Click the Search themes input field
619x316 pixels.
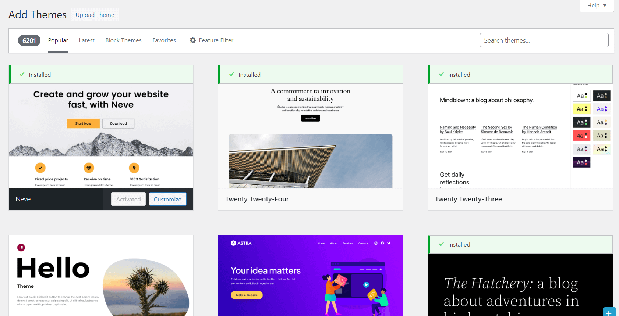(544, 40)
